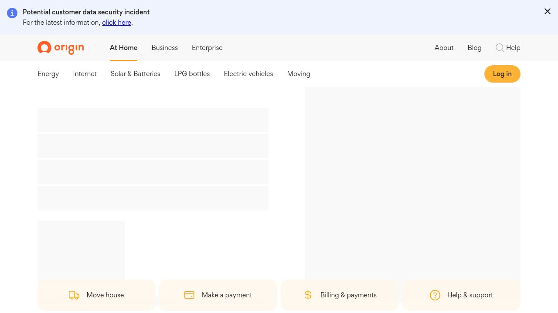Screen dimensions: 558x313
Task: Open the Internet menu
Action: pos(85,74)
